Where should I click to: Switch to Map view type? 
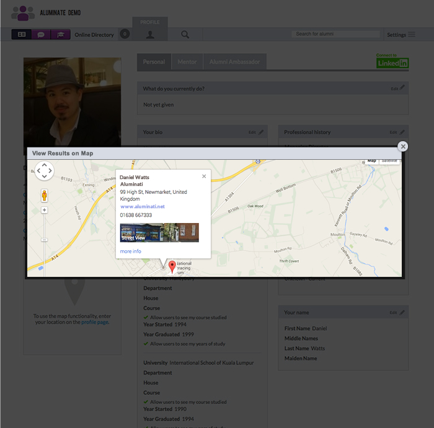coord(371,161)
